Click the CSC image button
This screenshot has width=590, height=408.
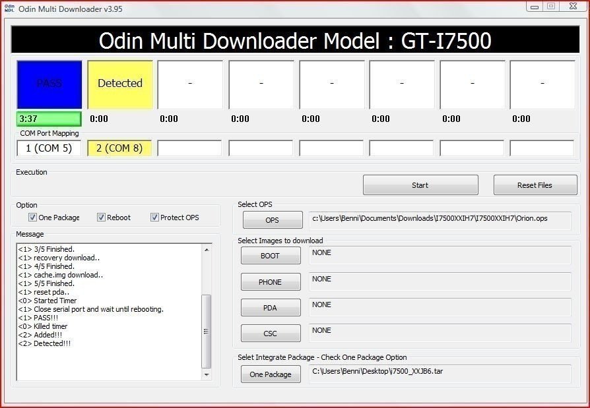tap(271, 334)
